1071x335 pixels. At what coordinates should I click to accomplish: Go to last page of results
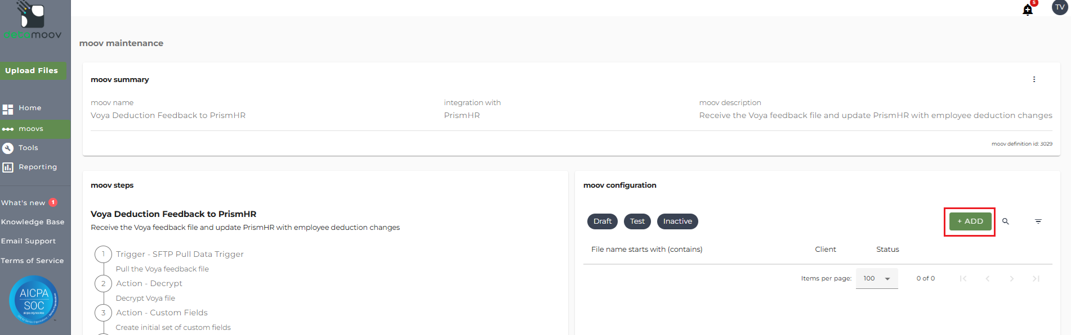[x=1036, y=279]
